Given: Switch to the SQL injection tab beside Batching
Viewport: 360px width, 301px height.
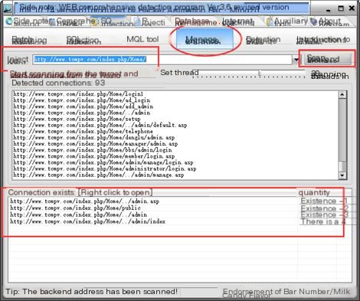Looking at the screenshot, I should (x=83, y=40).
